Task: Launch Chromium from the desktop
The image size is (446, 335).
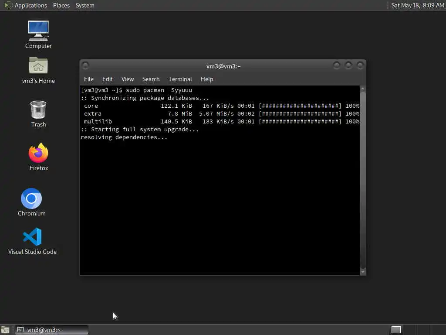Action: pos(31,202)
